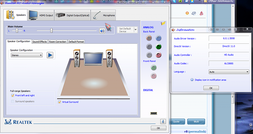
Task: Click the HD Audio controller value
Action: (229, 55)
